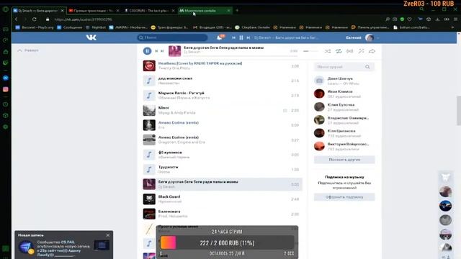Play the Minor track
Screen dimensions: 461x259
[223, 110]
